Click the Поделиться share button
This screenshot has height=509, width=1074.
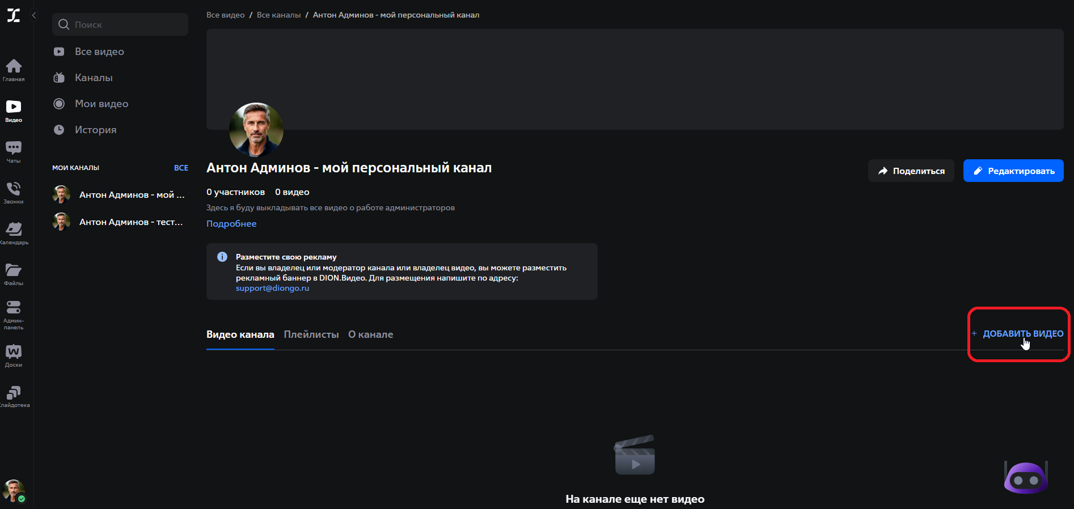click(911, 171)
